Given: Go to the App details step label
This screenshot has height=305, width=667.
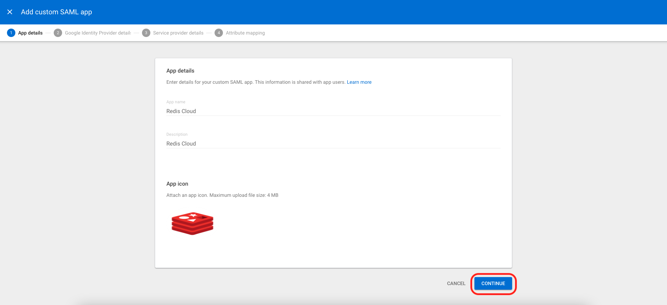Looking at the screenshot, I should pyautogui.click(x=30, y=33).
